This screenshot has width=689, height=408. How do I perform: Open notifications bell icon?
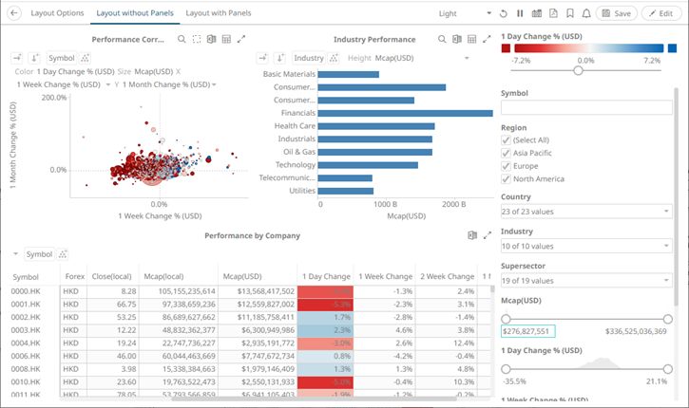(585, 13)
